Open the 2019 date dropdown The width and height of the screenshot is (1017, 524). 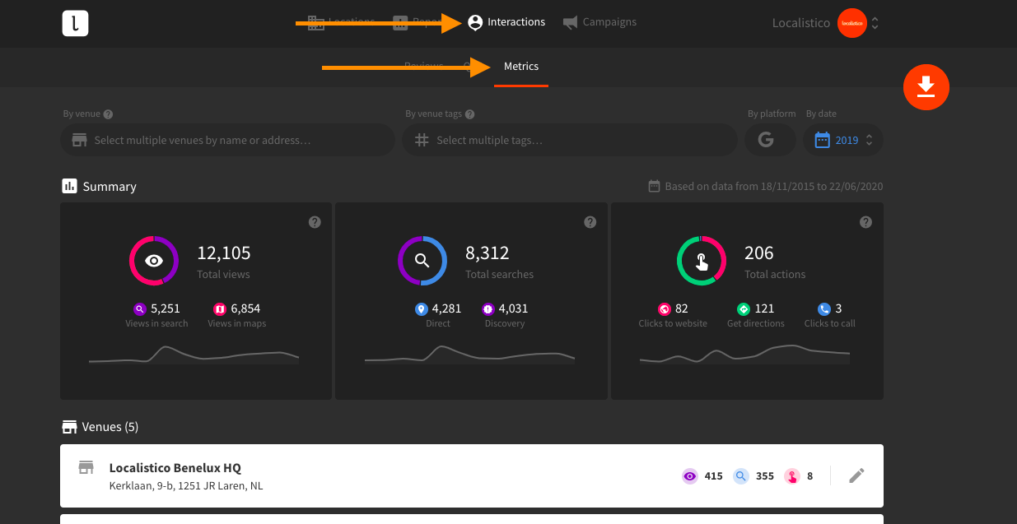[843, 140]
